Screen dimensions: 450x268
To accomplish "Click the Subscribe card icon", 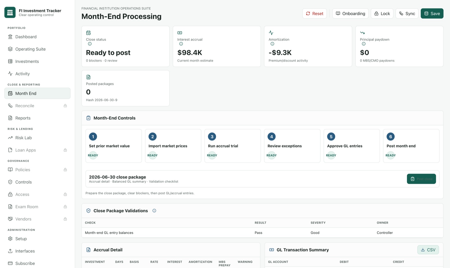I will click(10, 263).
